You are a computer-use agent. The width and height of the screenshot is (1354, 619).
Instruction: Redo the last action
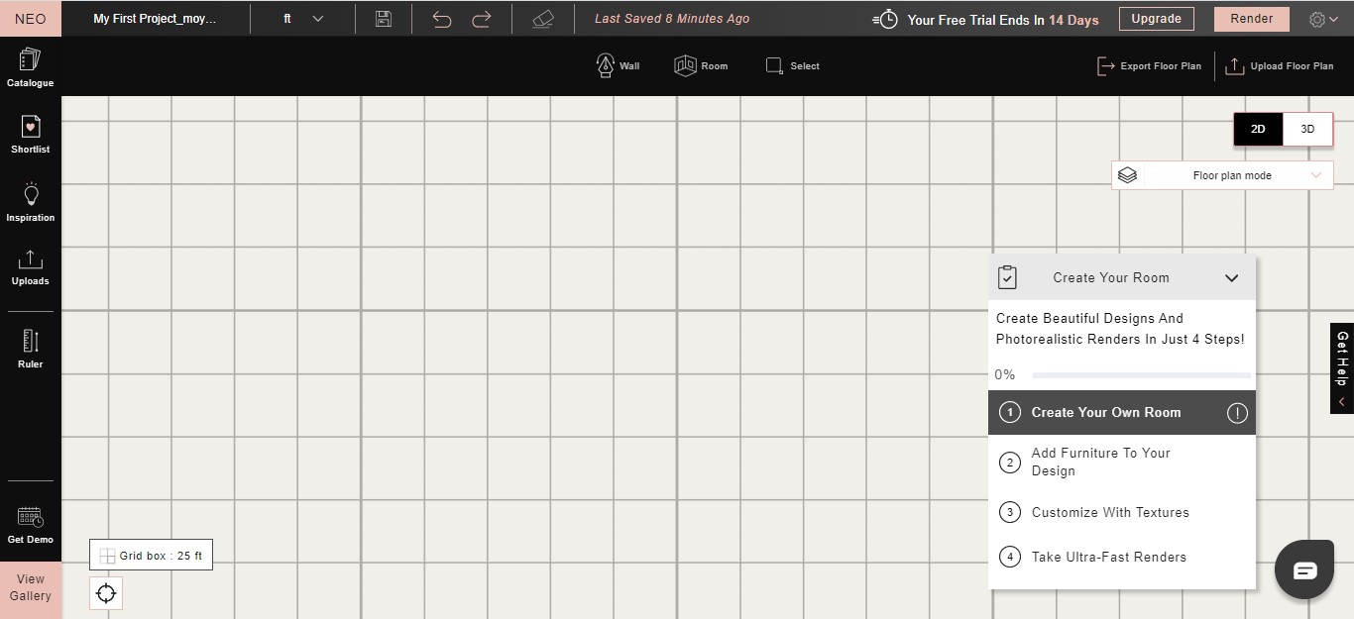[x=482, y=19]
